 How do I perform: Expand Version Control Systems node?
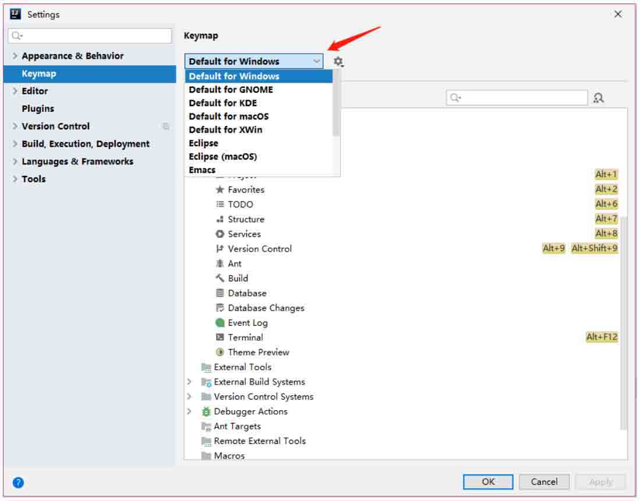(x=189, y=397)
